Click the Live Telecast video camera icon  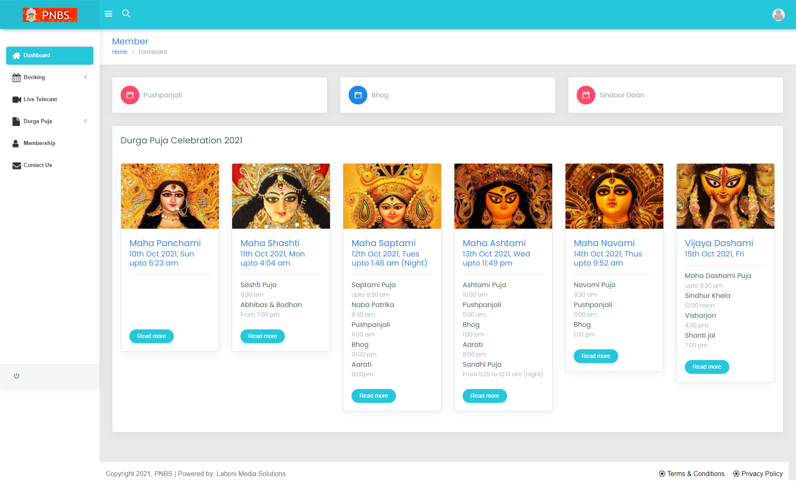[x=17, y=99]
